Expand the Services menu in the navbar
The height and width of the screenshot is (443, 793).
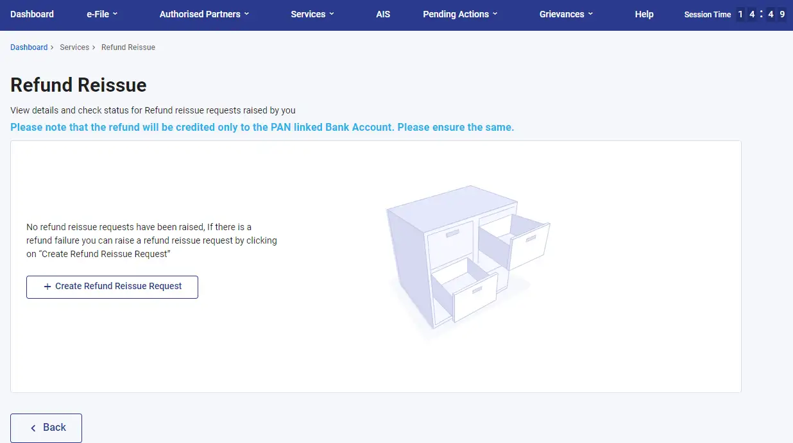(312, 14)
